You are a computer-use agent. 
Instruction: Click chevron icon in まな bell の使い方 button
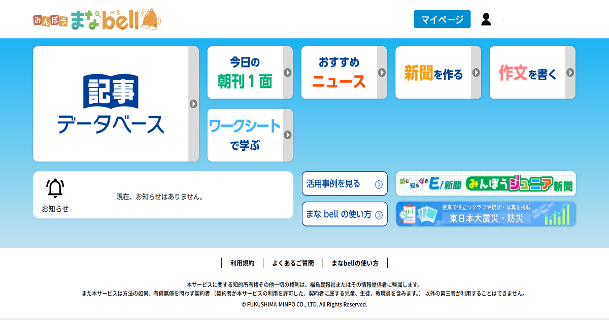pos(379,215)
